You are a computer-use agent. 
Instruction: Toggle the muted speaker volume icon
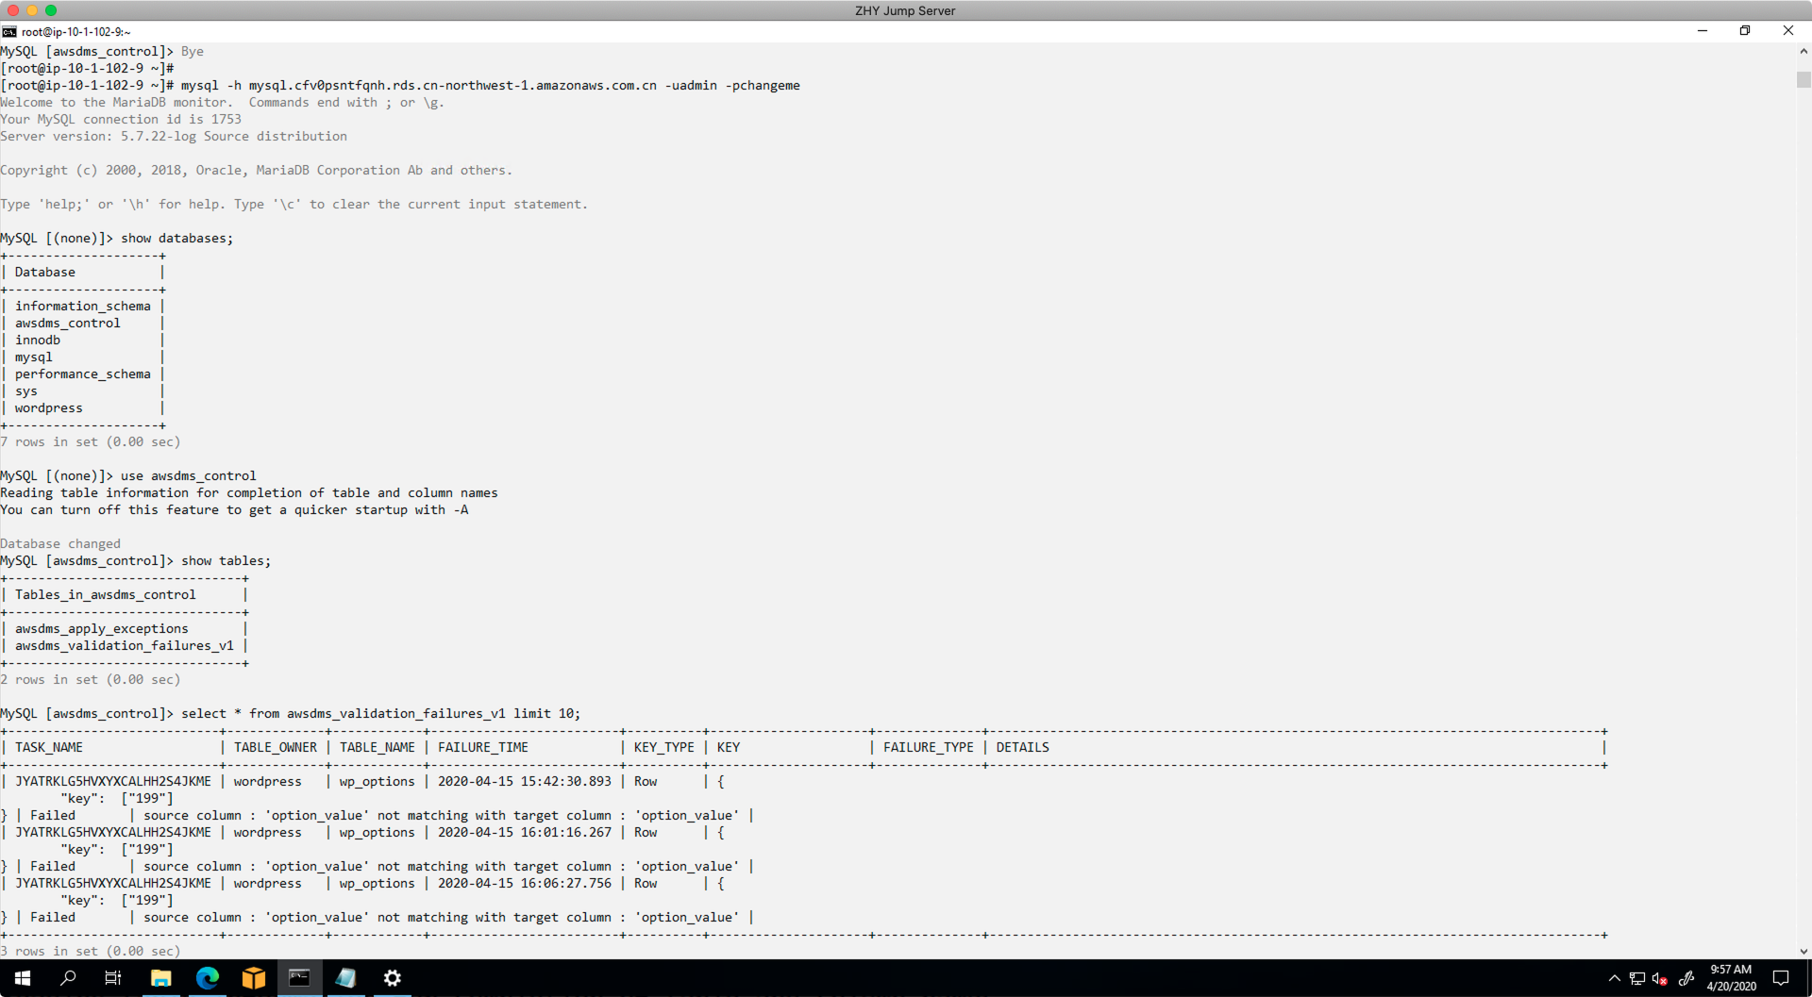(1660, 979)
